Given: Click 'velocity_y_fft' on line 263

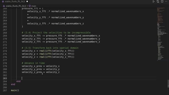Looking at the screenshot, I should (36, 17).
